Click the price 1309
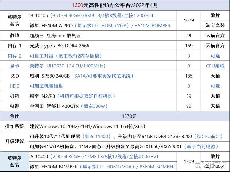The width and height of the screenshot is (230, 172). [189, 161]
